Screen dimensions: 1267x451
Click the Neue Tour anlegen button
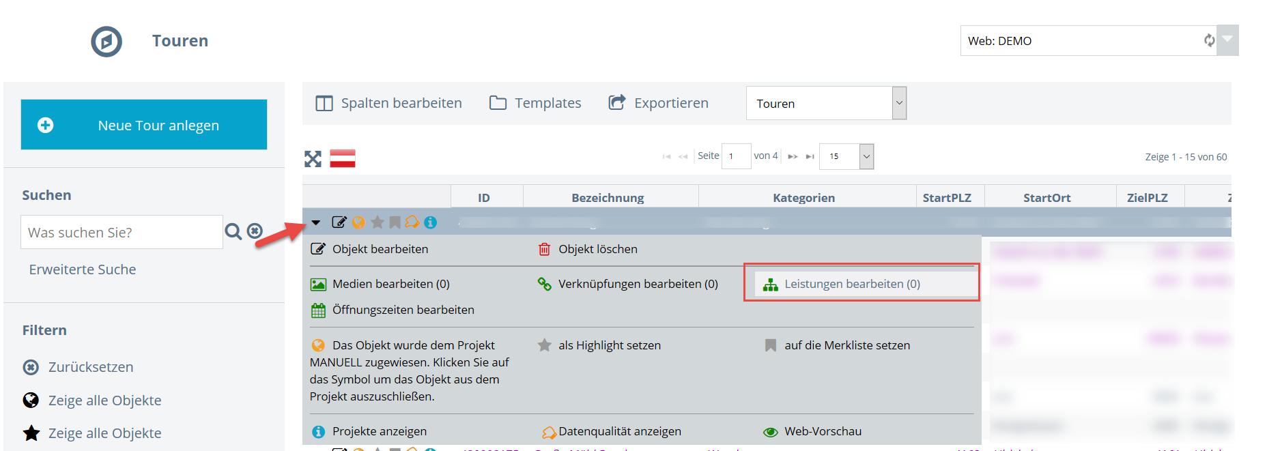click(144, 125)
